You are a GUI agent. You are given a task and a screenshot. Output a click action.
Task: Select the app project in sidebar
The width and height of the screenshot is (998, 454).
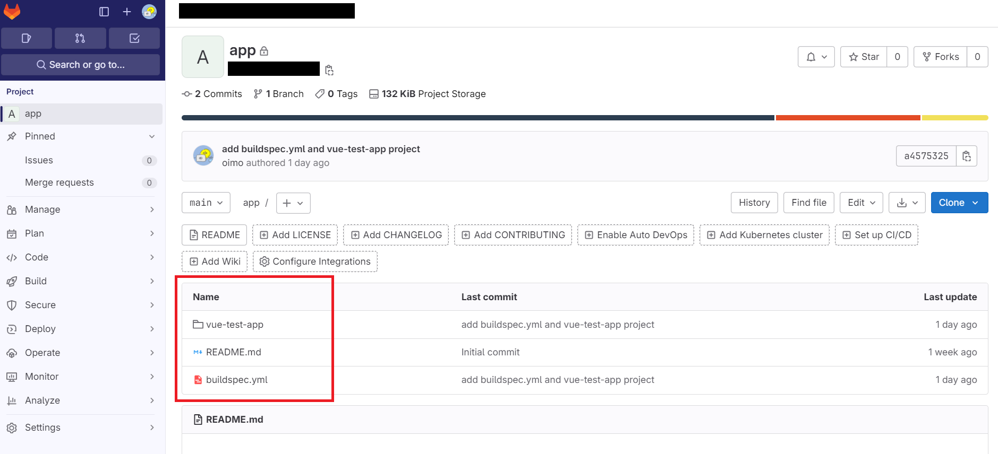point(82,113)
